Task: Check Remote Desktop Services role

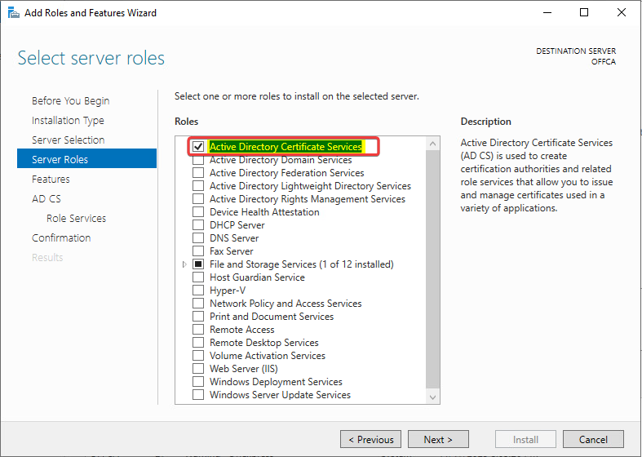Action: pyautogui.click(x=198, y=343)
